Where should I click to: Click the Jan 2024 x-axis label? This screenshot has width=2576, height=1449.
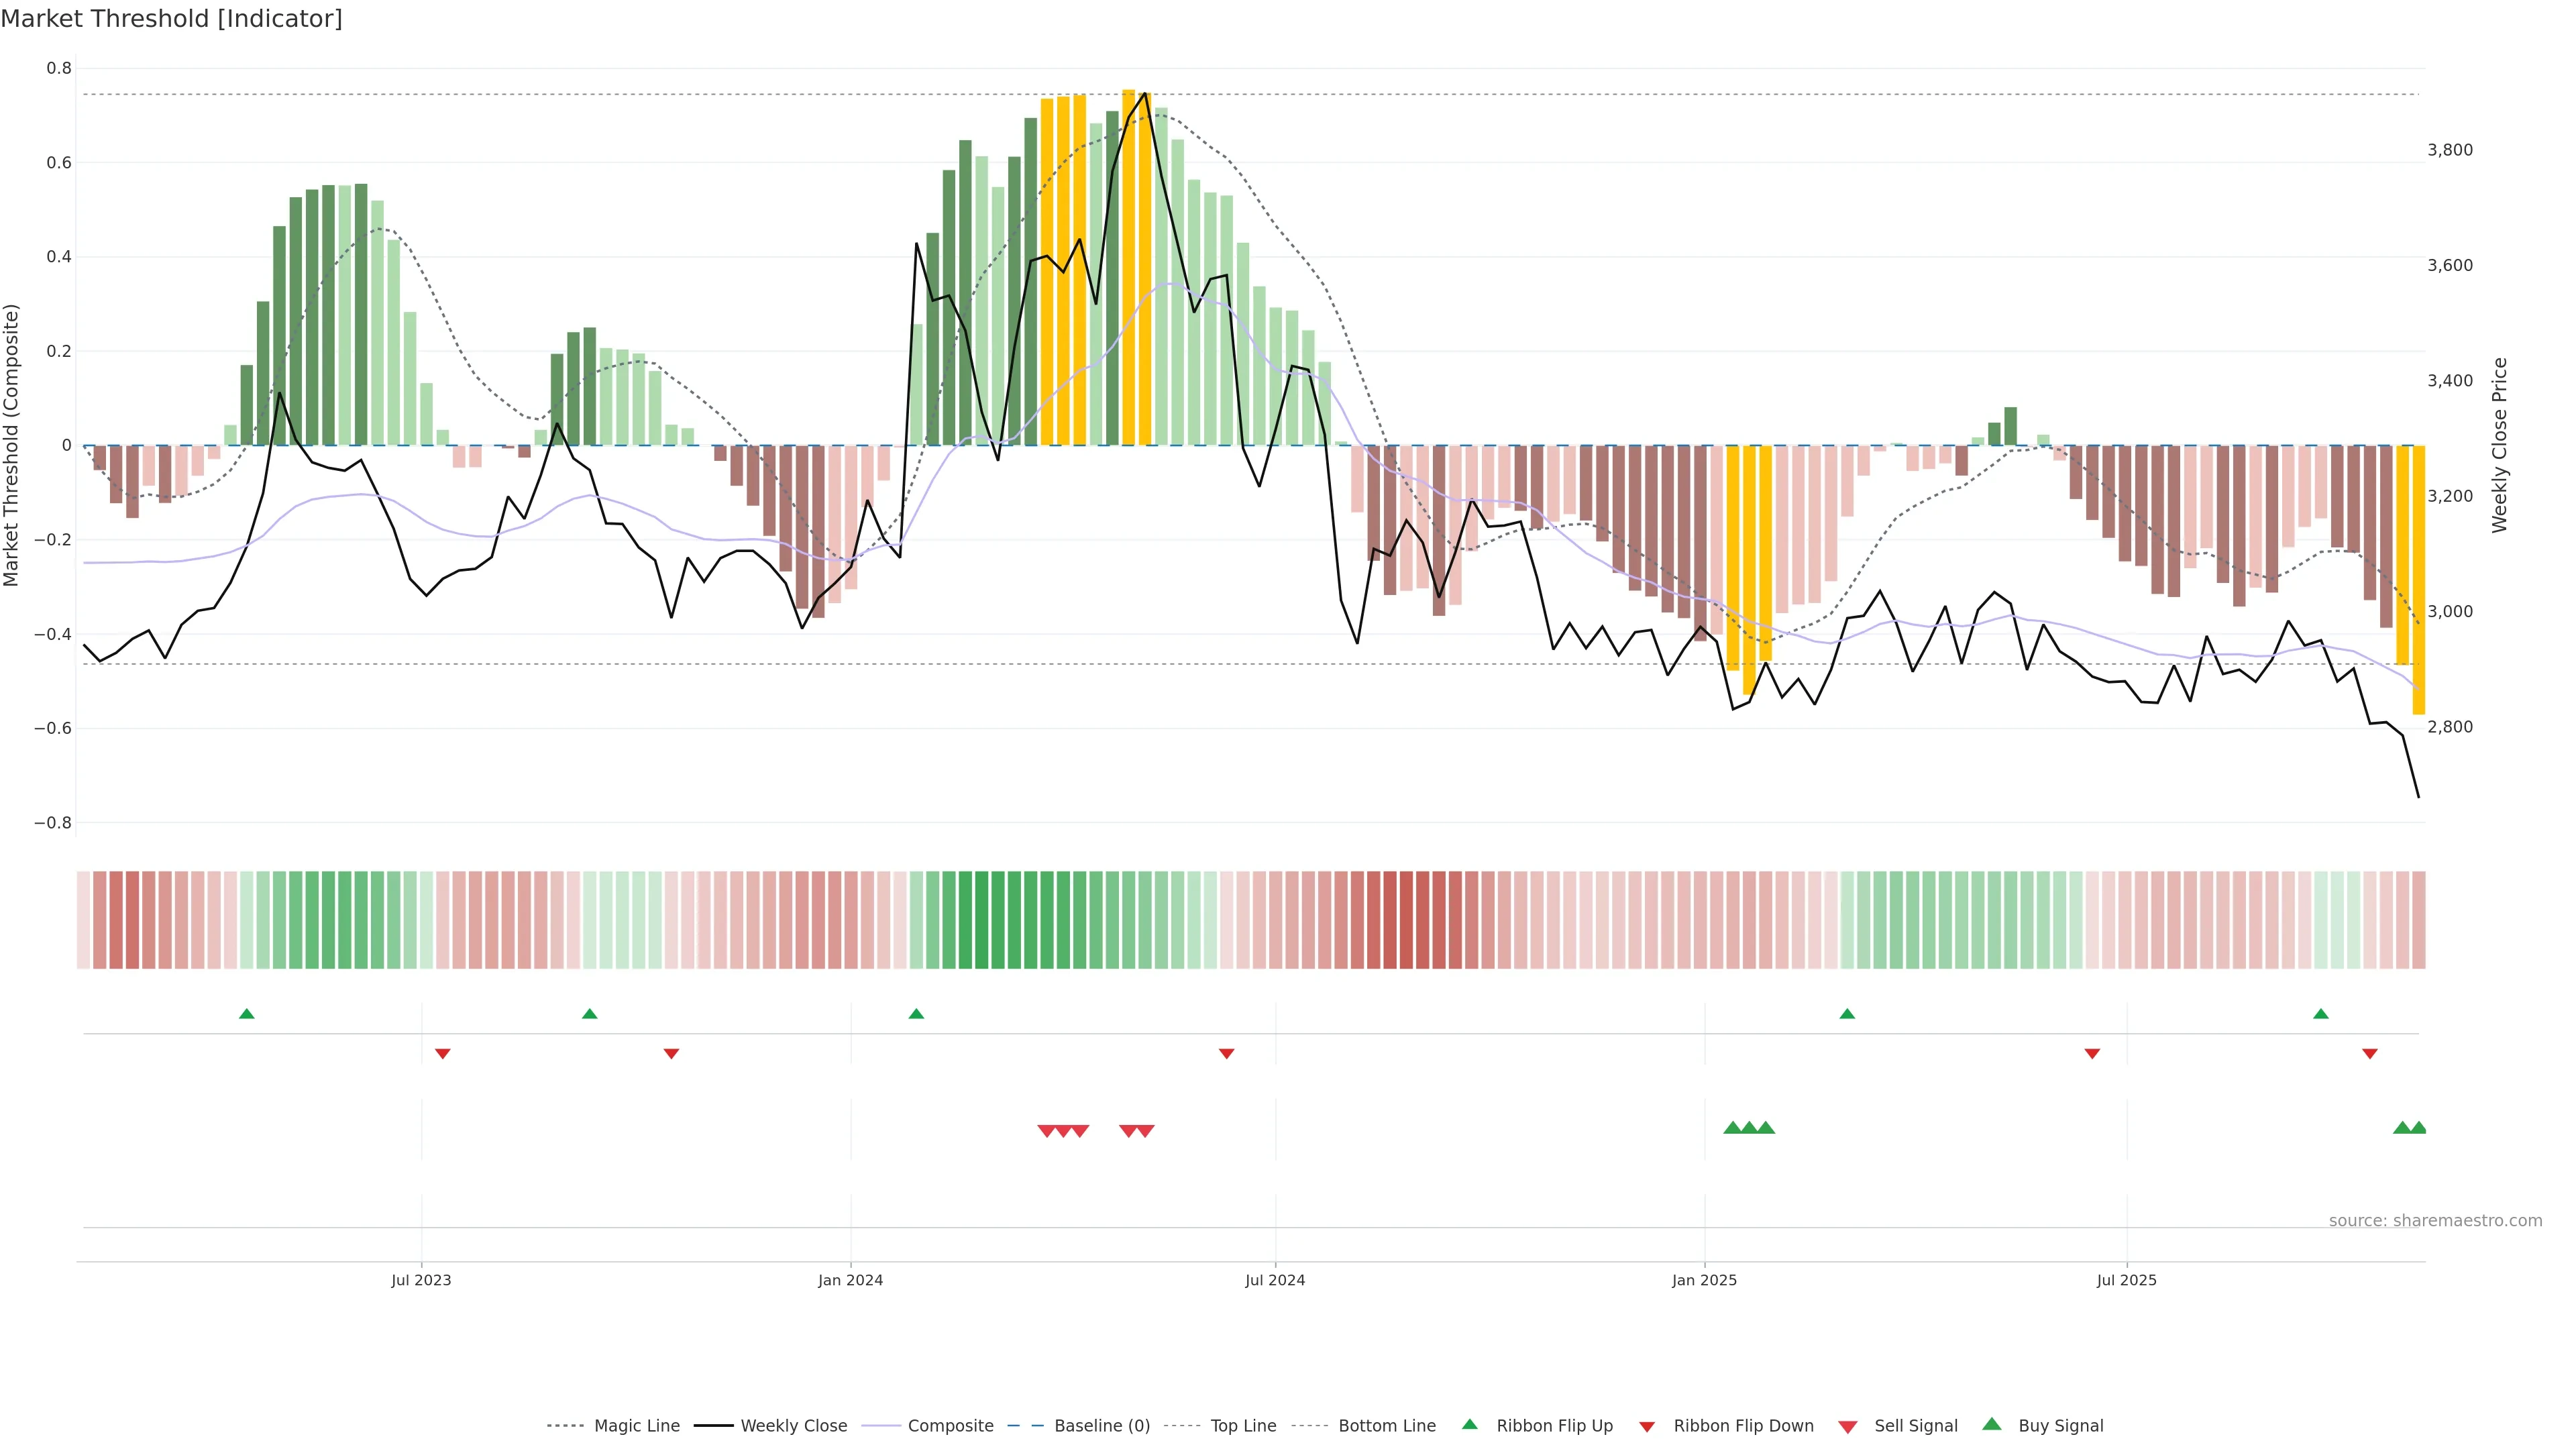point(850,1280)
